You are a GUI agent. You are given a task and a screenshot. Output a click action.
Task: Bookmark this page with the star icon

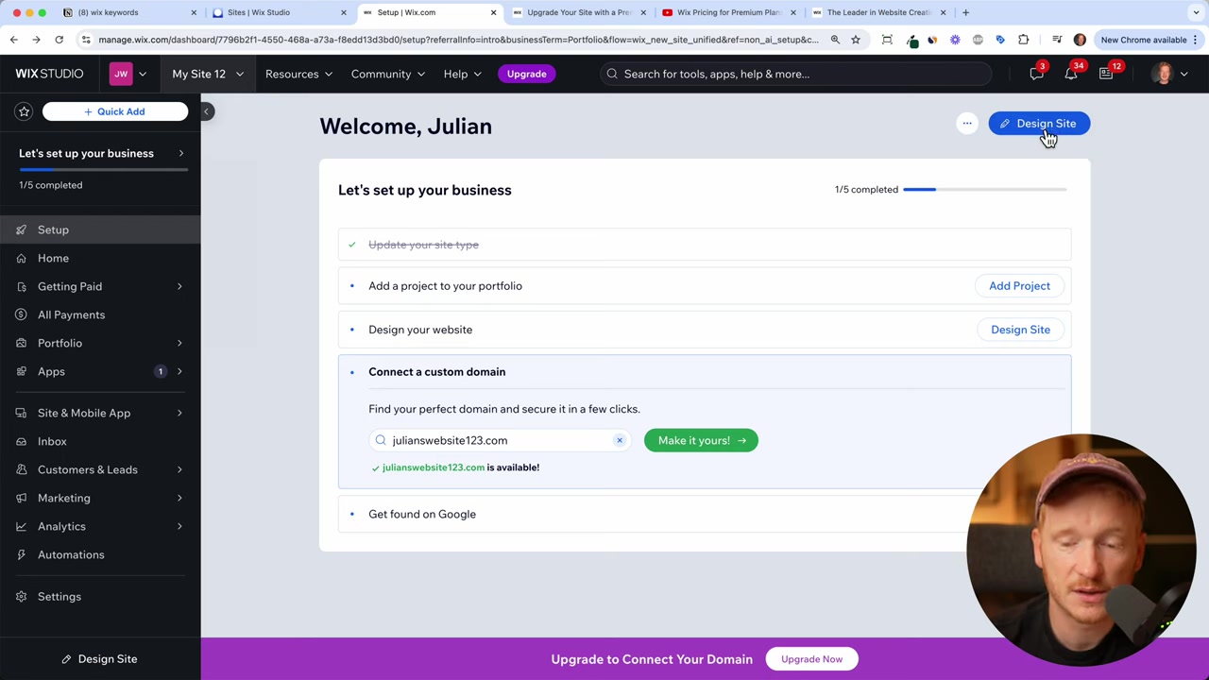pos(856,40)
